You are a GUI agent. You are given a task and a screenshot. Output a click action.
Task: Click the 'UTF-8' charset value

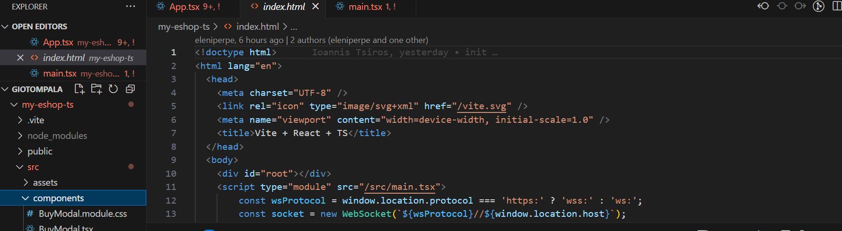click(312, 93)
